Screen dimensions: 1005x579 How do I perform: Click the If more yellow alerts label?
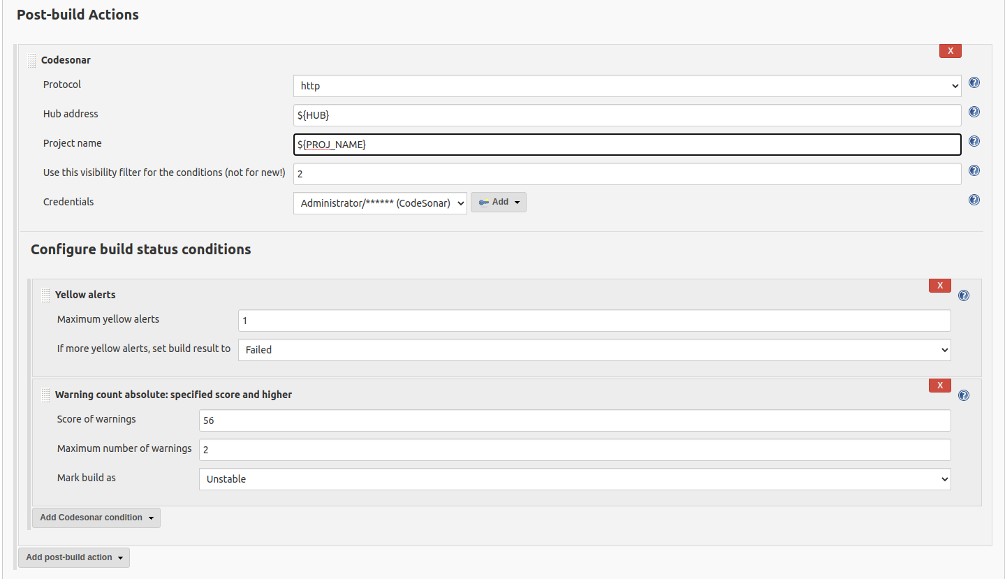[144, 348]
